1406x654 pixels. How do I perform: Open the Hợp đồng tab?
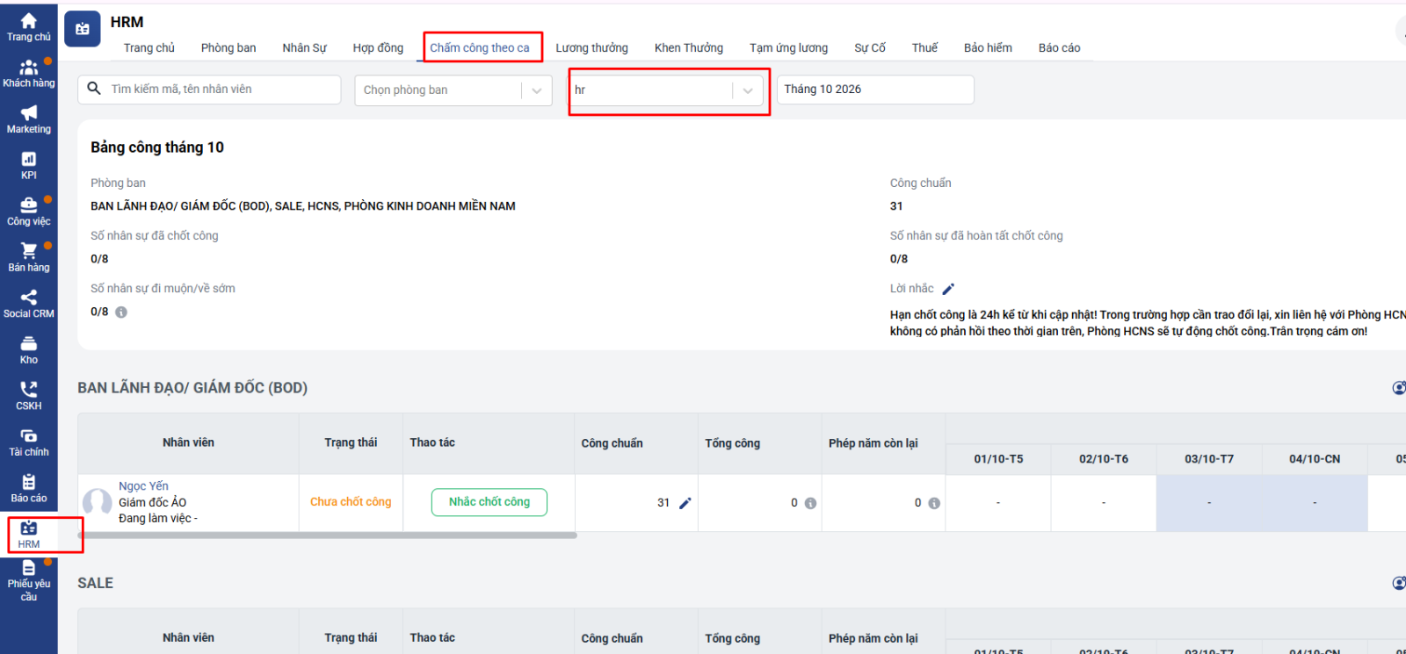[378, 47]
